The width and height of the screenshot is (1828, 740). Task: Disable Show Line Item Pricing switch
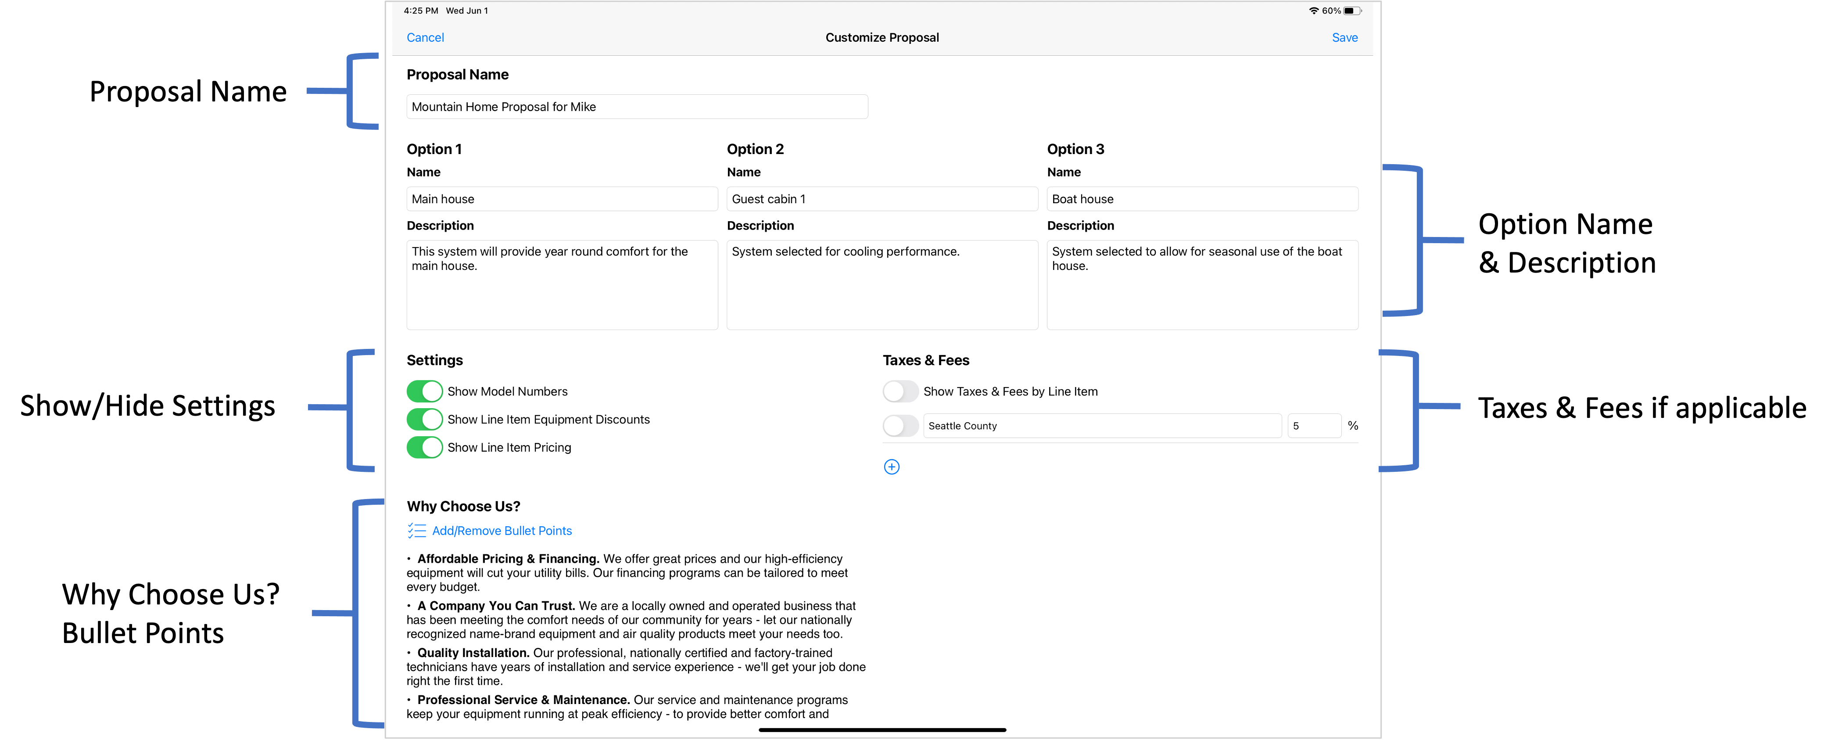tap(424, 447)
